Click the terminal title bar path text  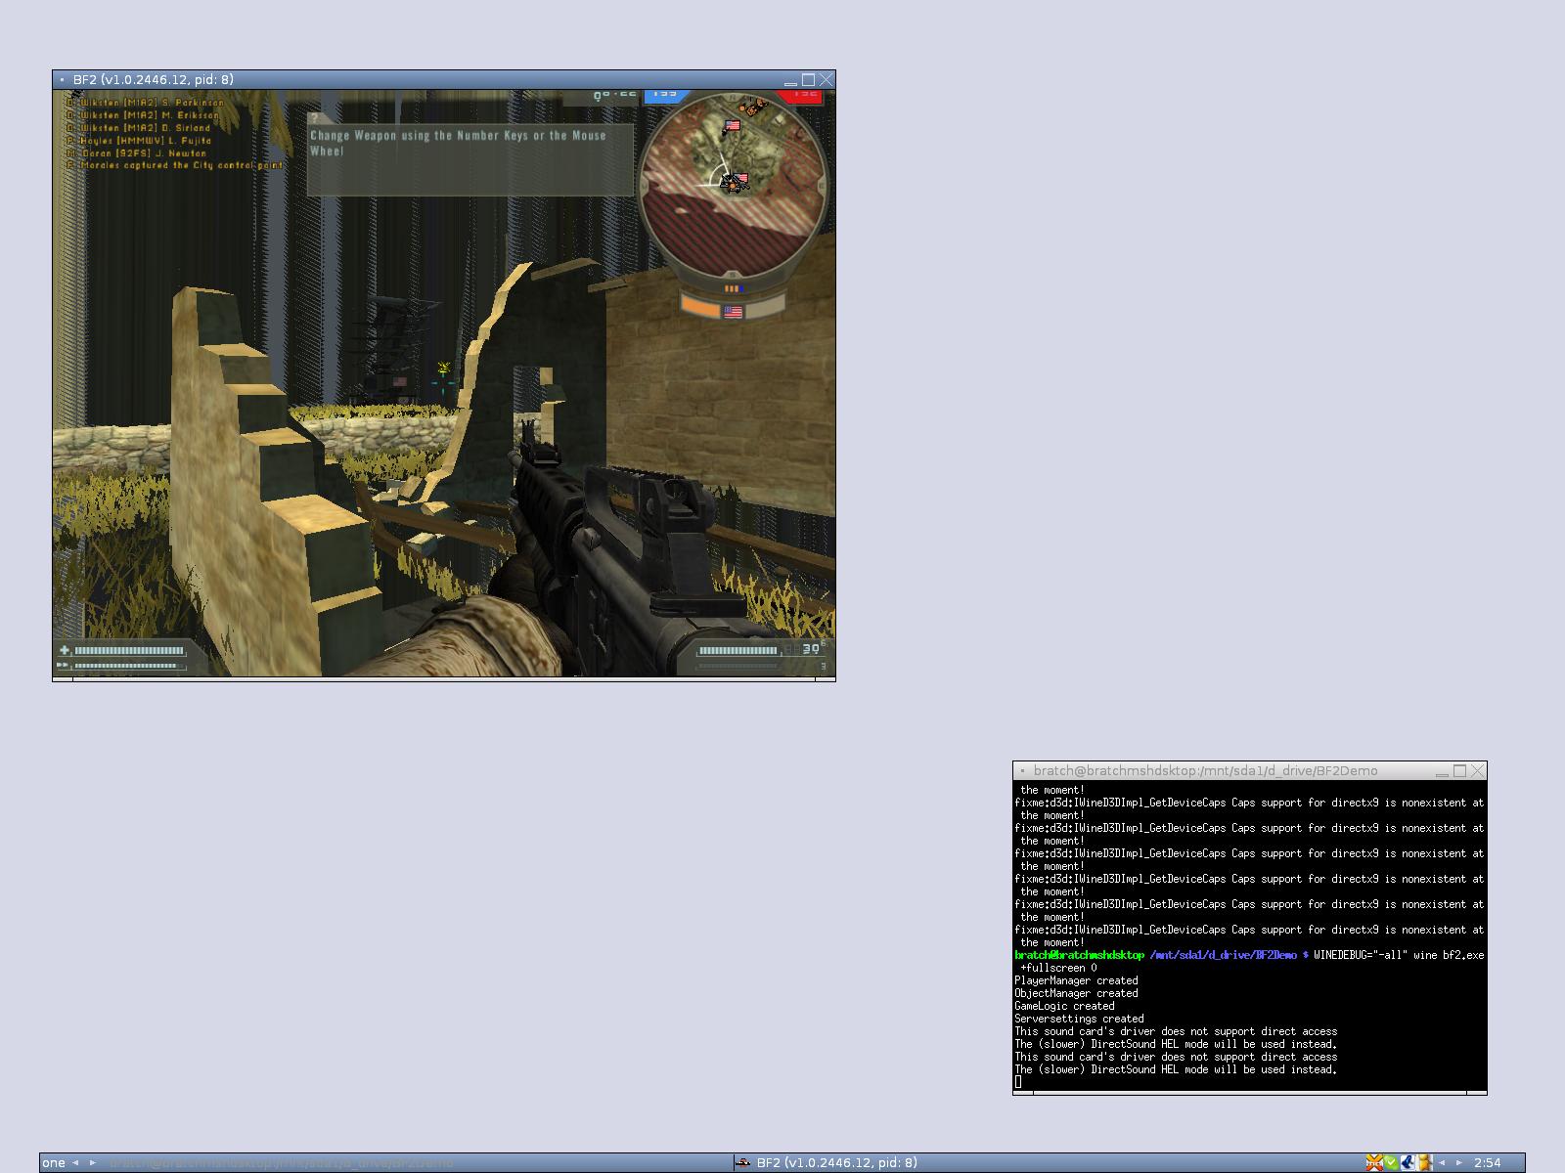(1205, 770)
